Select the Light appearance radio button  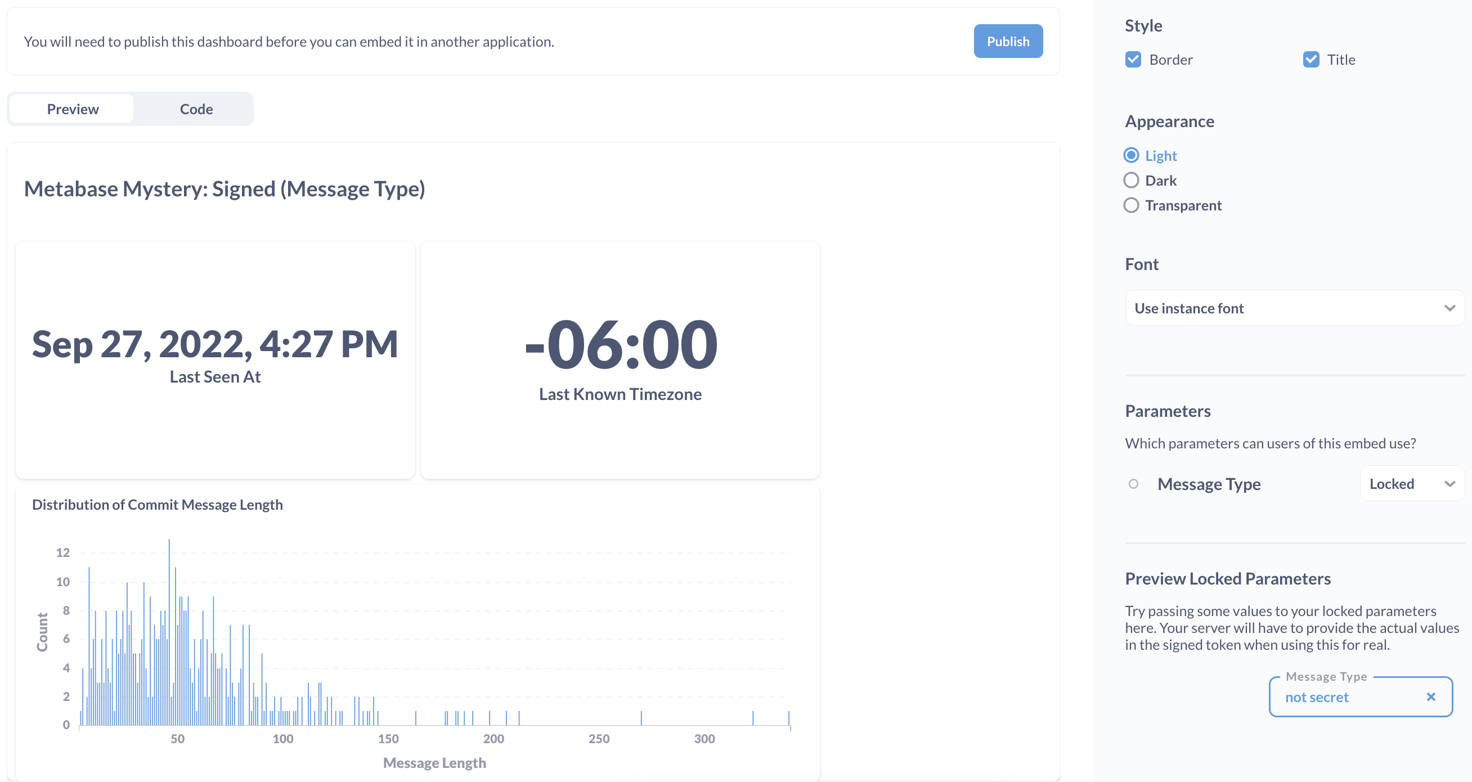(1131, 156)
